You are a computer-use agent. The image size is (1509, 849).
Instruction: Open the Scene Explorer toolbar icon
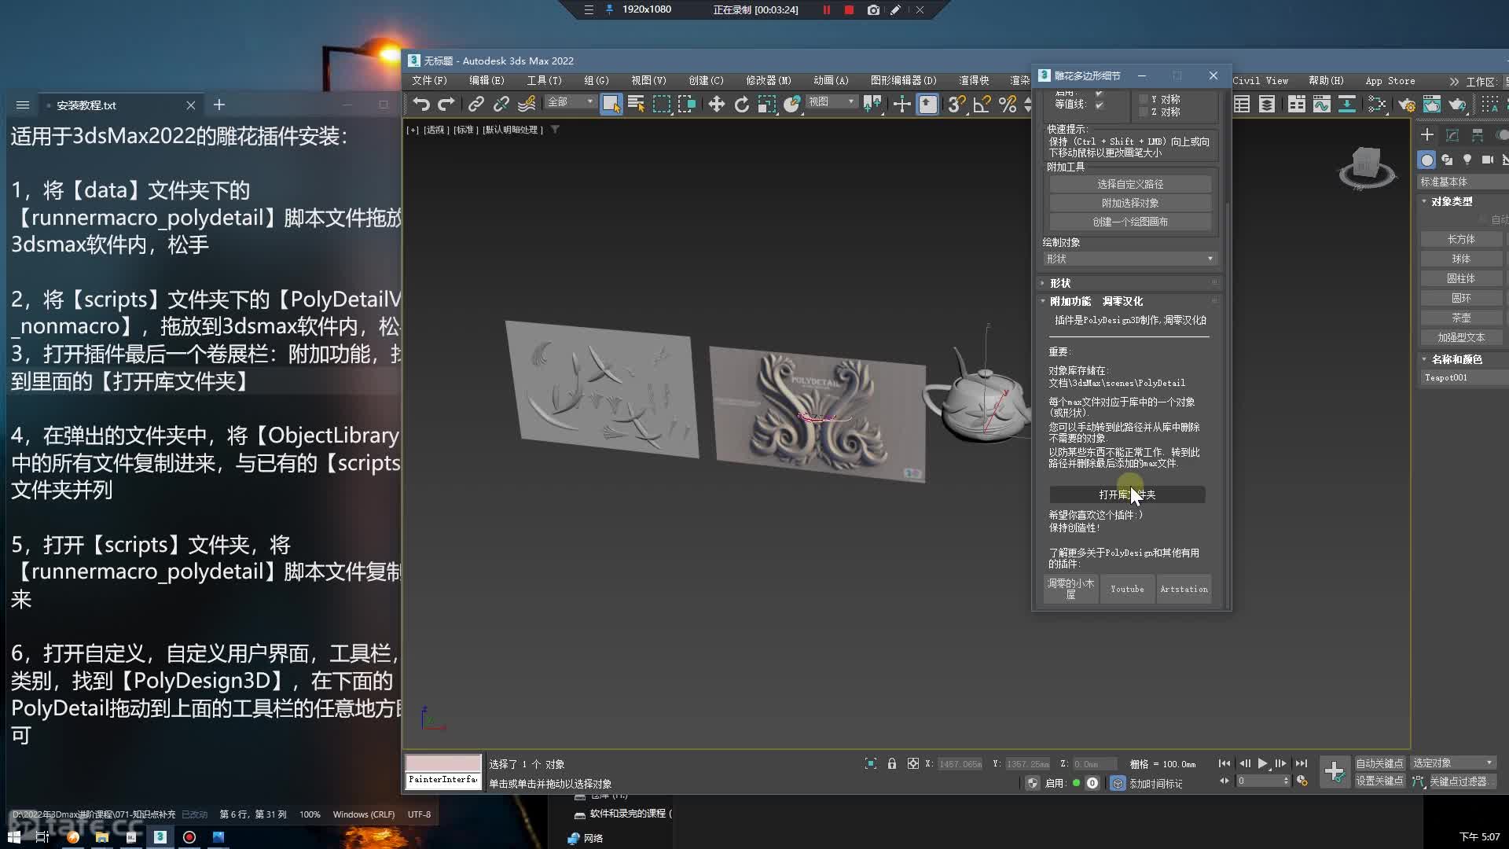tap(1242, 104)
